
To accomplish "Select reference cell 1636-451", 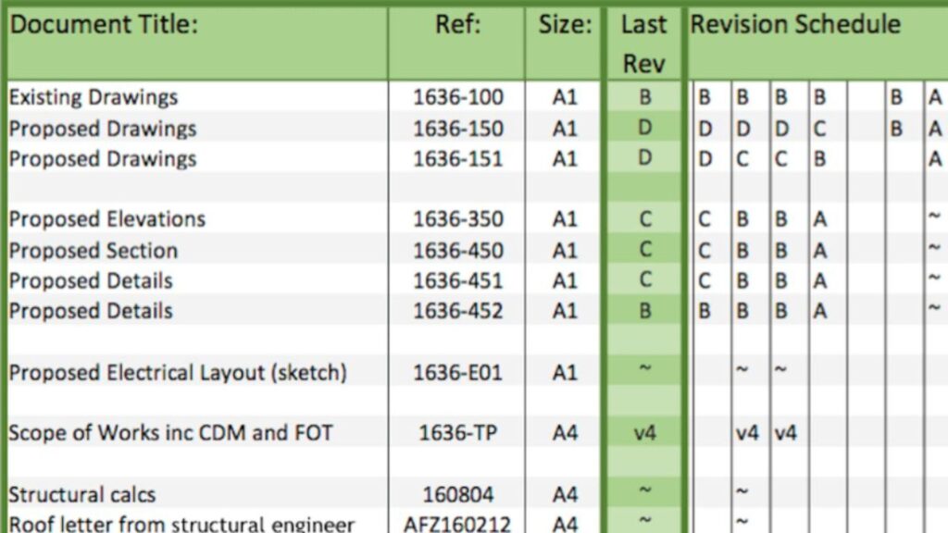I will 457,281.
